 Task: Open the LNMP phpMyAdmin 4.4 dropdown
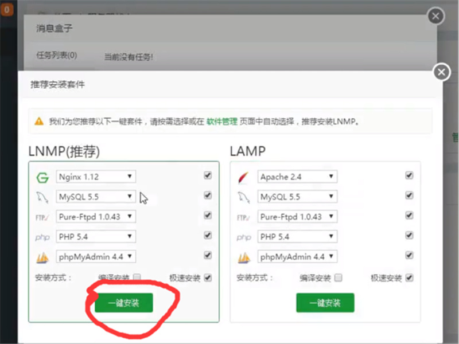point(96,256)
